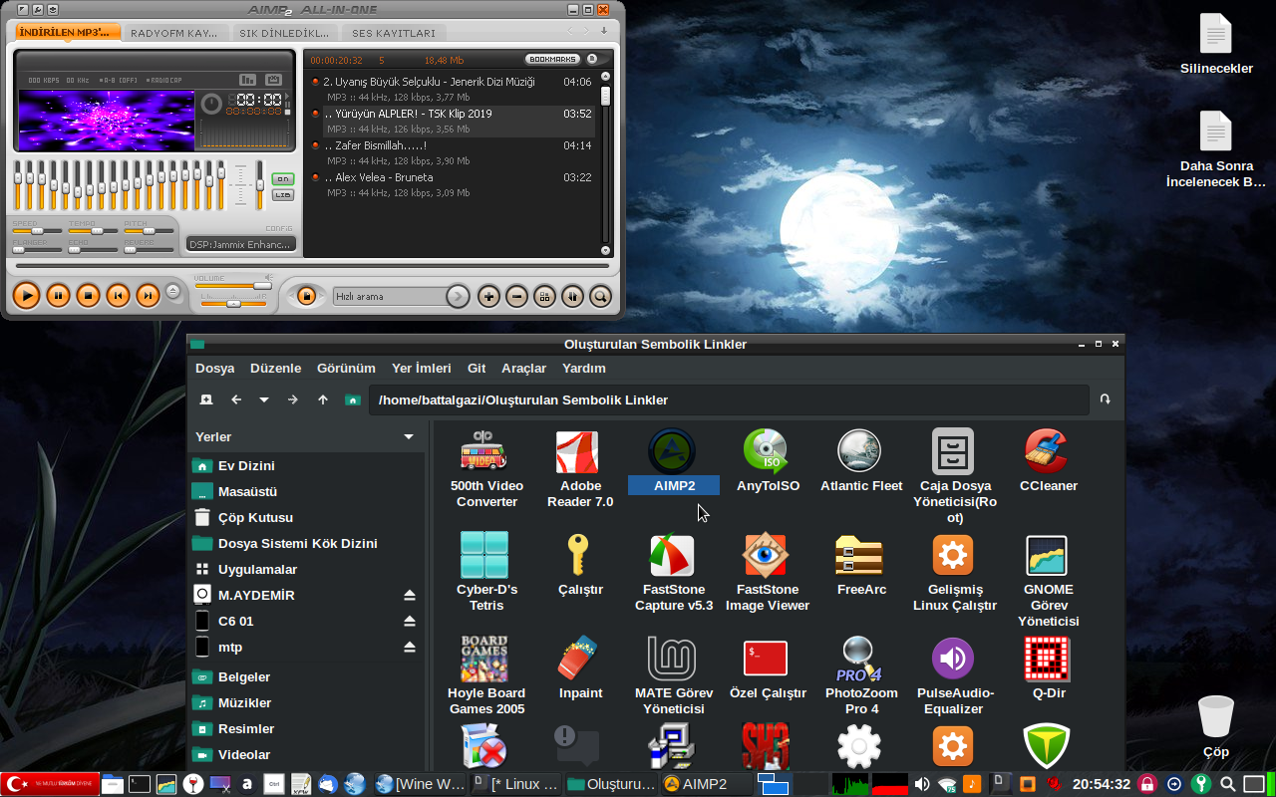Click home folder toolbar icon
This screenshot has height=797, width=1276.
pyautogui.click(x=352, y=399)
